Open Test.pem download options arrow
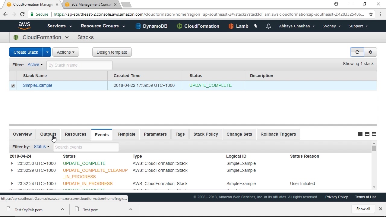 pos(131,209)
